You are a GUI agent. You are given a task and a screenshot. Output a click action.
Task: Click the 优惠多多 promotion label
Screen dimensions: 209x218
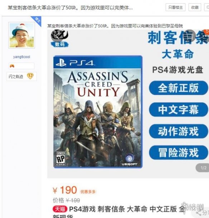[x=88, y=192]
